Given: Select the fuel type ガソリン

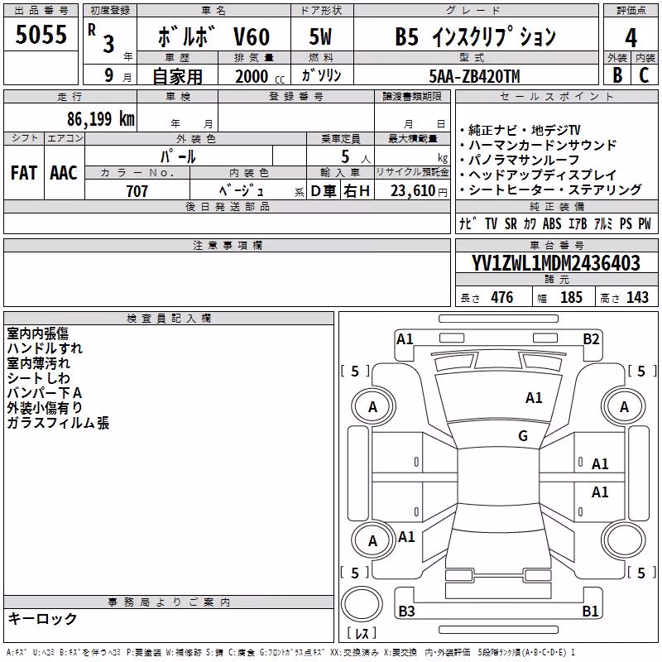Looking at the screenshot, I should coord(322,75).
